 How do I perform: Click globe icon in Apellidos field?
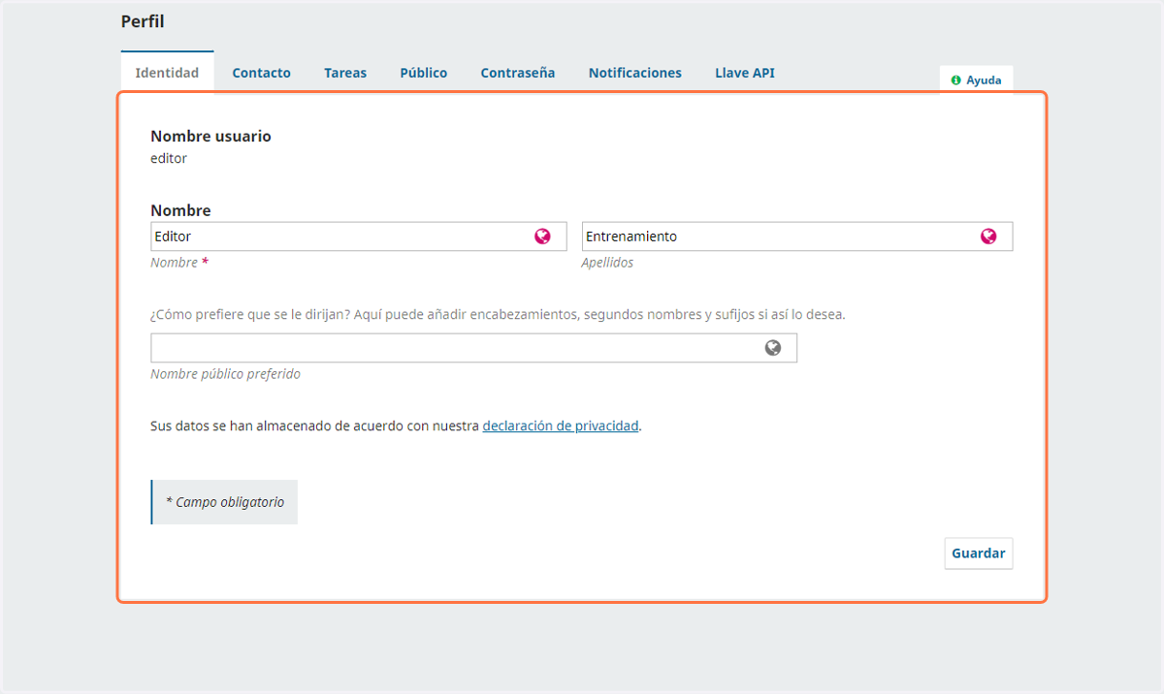pos(988,237)
